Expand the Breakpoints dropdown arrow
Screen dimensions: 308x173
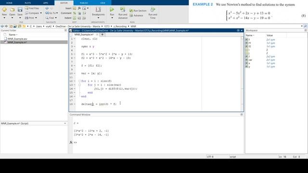coord(98,18)
